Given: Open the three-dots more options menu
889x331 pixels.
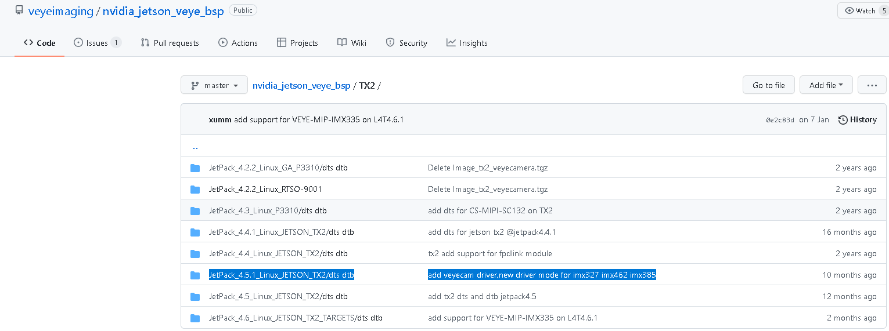Looking at the screenshot, I should (x=872, y=85).
